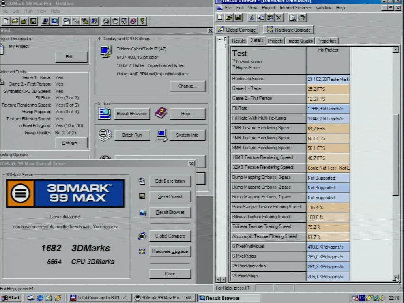
Task: Click new document icon in Result Browser toolbar
Action: pos(220,17)
